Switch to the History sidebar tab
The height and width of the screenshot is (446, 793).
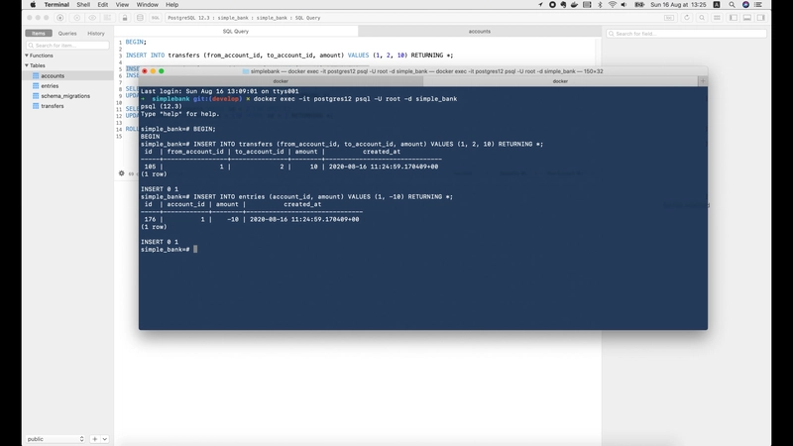(96, 33)
